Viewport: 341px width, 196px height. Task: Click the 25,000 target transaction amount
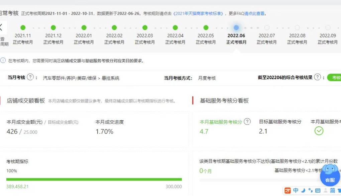point(30,132)
